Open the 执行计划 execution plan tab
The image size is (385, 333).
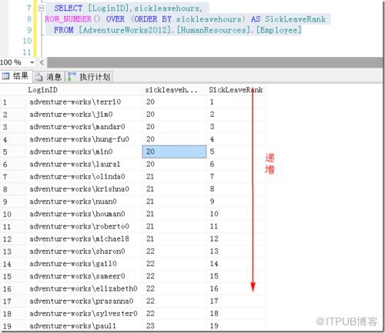[89, 77]
